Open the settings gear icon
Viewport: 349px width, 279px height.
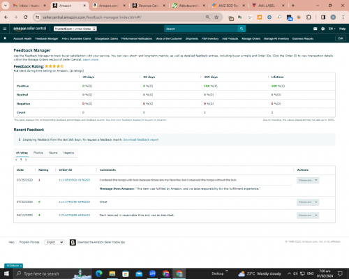click(x=322, y=29)
